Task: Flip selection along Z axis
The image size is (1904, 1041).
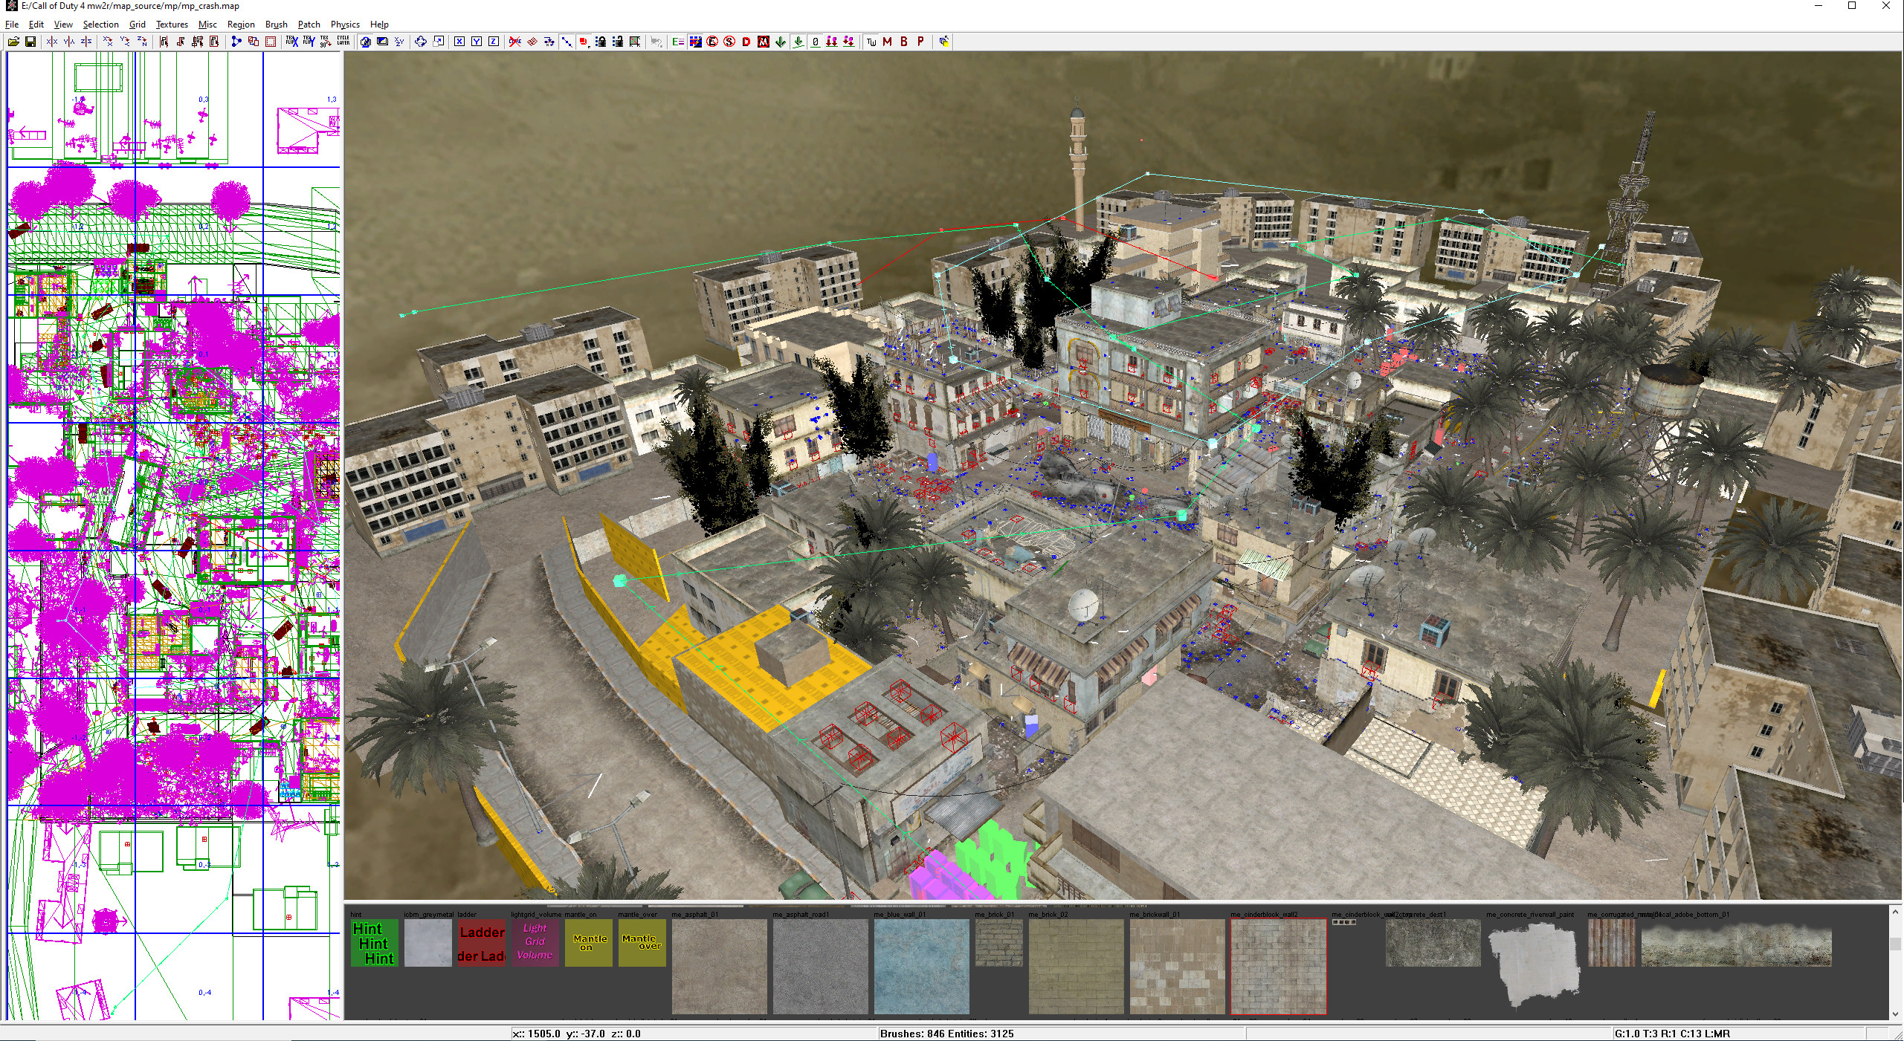Action: (86, 42)
